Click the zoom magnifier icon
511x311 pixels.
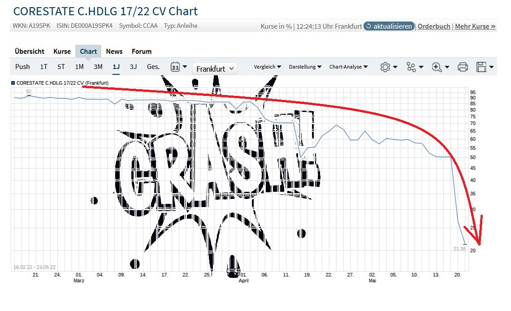click(x=437, y=67)
